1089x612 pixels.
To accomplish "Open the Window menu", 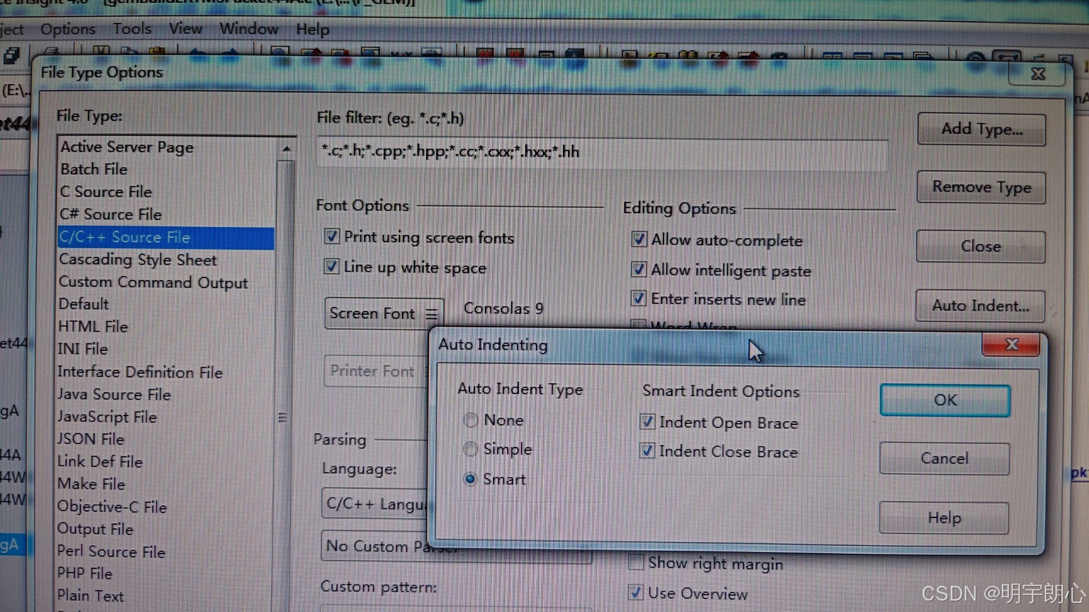I will point(249,29).
